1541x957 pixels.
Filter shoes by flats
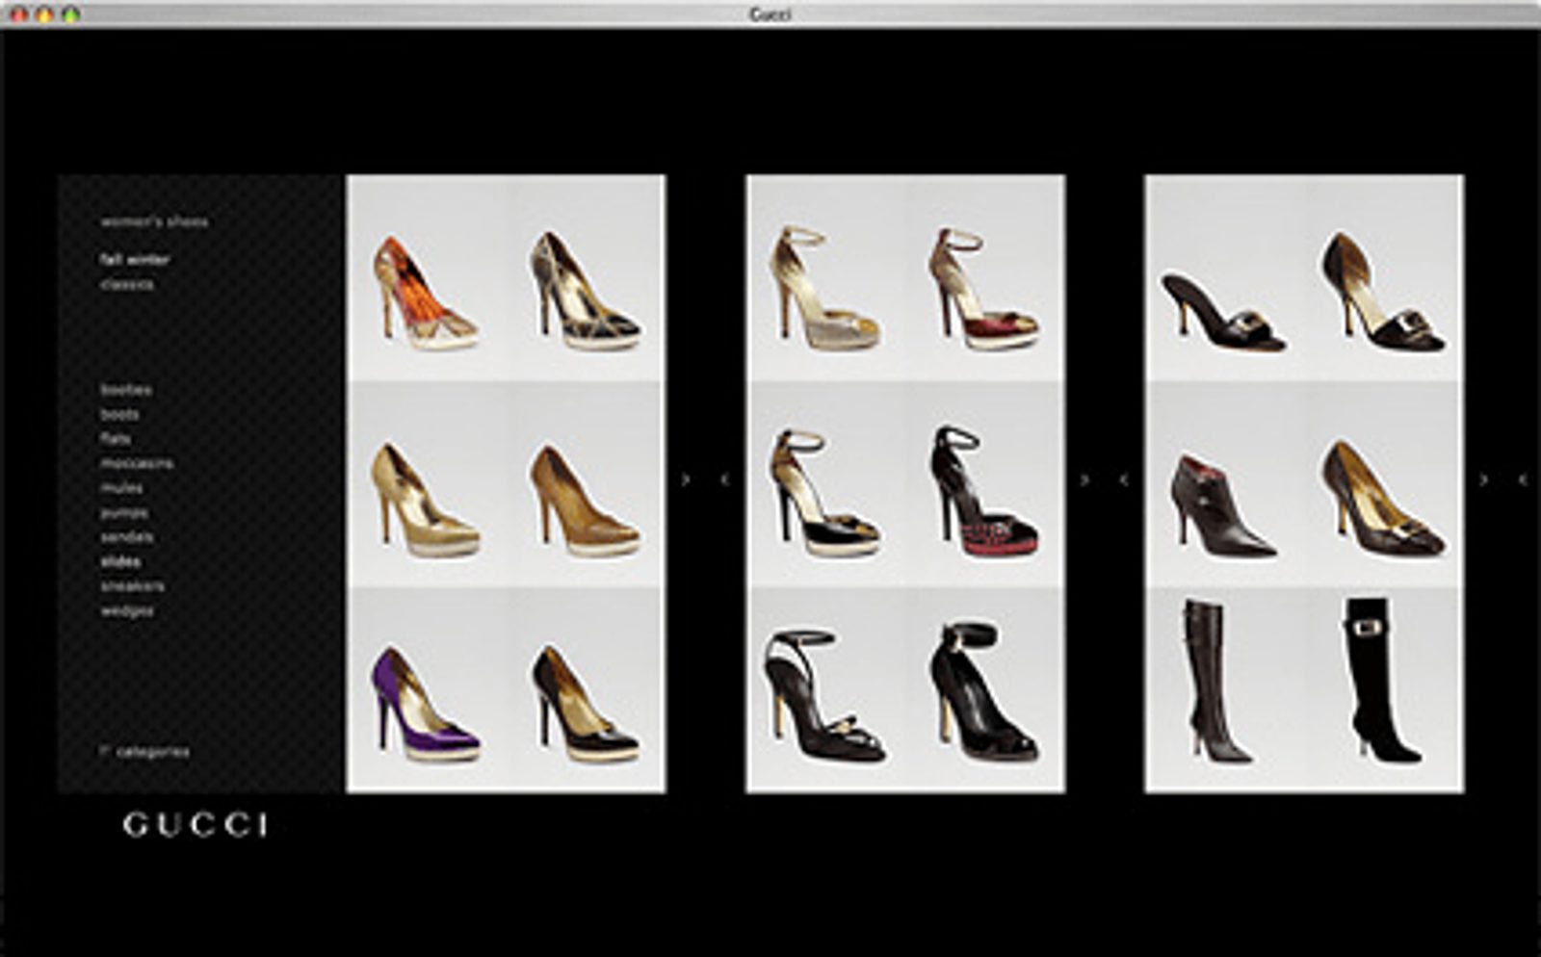[116, 438]
